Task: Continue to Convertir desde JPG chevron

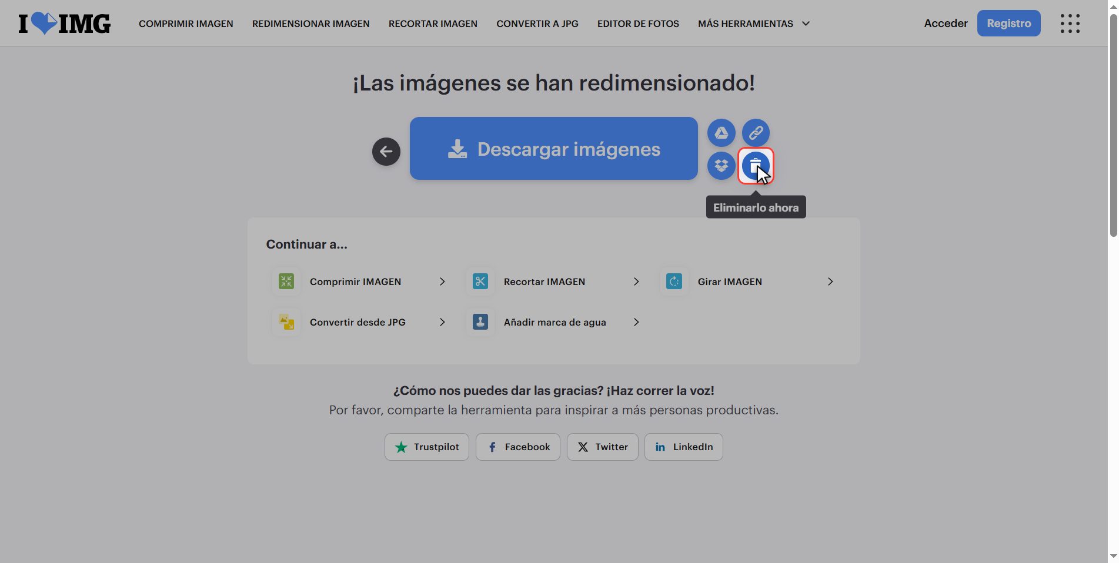Action: coord(442,322)
